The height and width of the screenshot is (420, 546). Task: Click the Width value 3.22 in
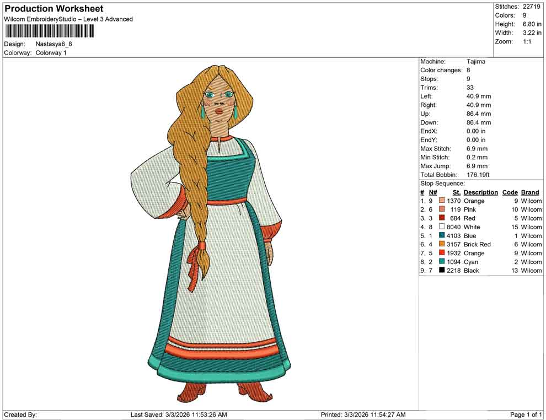532,33
